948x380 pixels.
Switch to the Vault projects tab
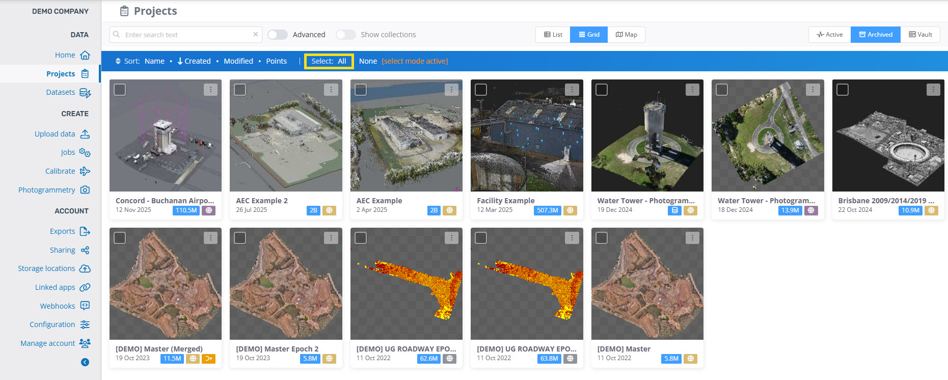pos(920,35)
